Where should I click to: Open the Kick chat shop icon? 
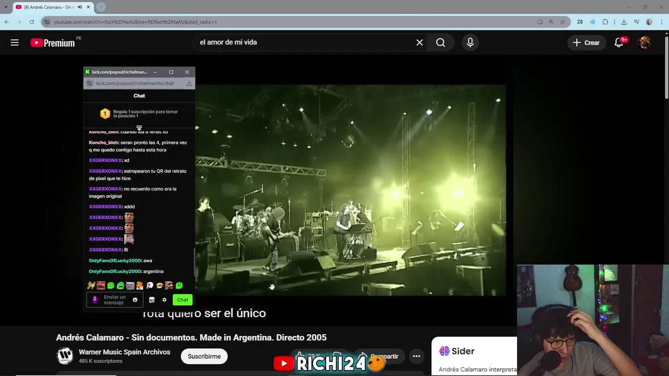152,300
